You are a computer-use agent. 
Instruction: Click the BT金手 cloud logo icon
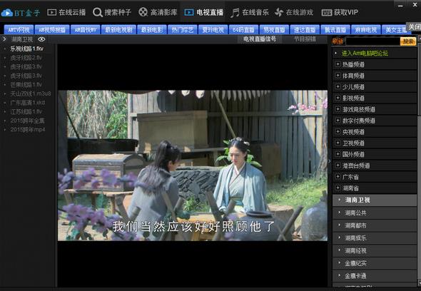(x=7, y=13)
